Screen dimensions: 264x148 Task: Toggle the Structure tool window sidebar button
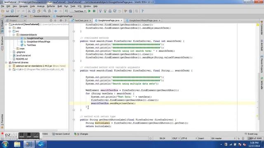(x=2, y=43)
